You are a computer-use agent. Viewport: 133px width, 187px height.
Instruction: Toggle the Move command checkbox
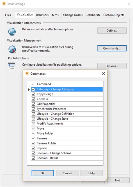point(33,128)
